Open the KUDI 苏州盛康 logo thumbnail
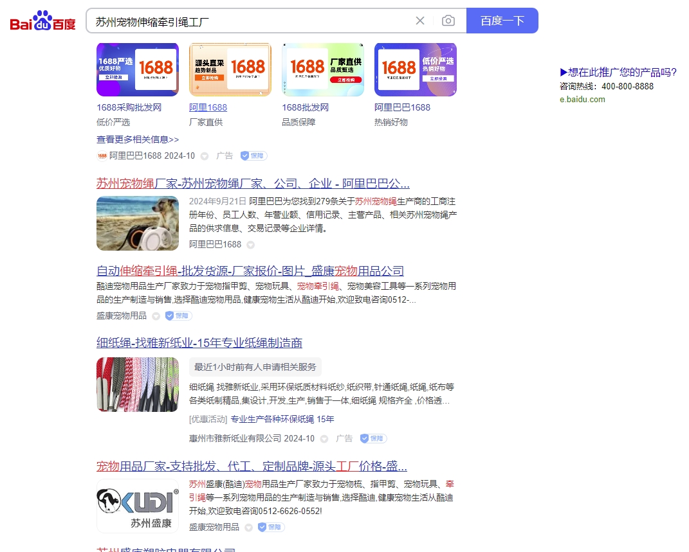Image resolution: width=689 pixels, height=552 pixels. point(138,506)
